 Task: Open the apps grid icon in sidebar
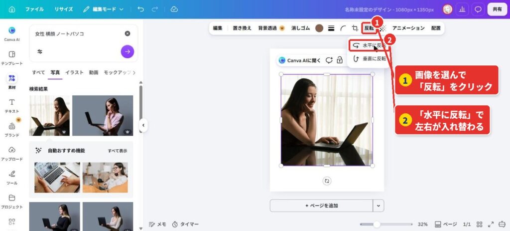(12, 222)
